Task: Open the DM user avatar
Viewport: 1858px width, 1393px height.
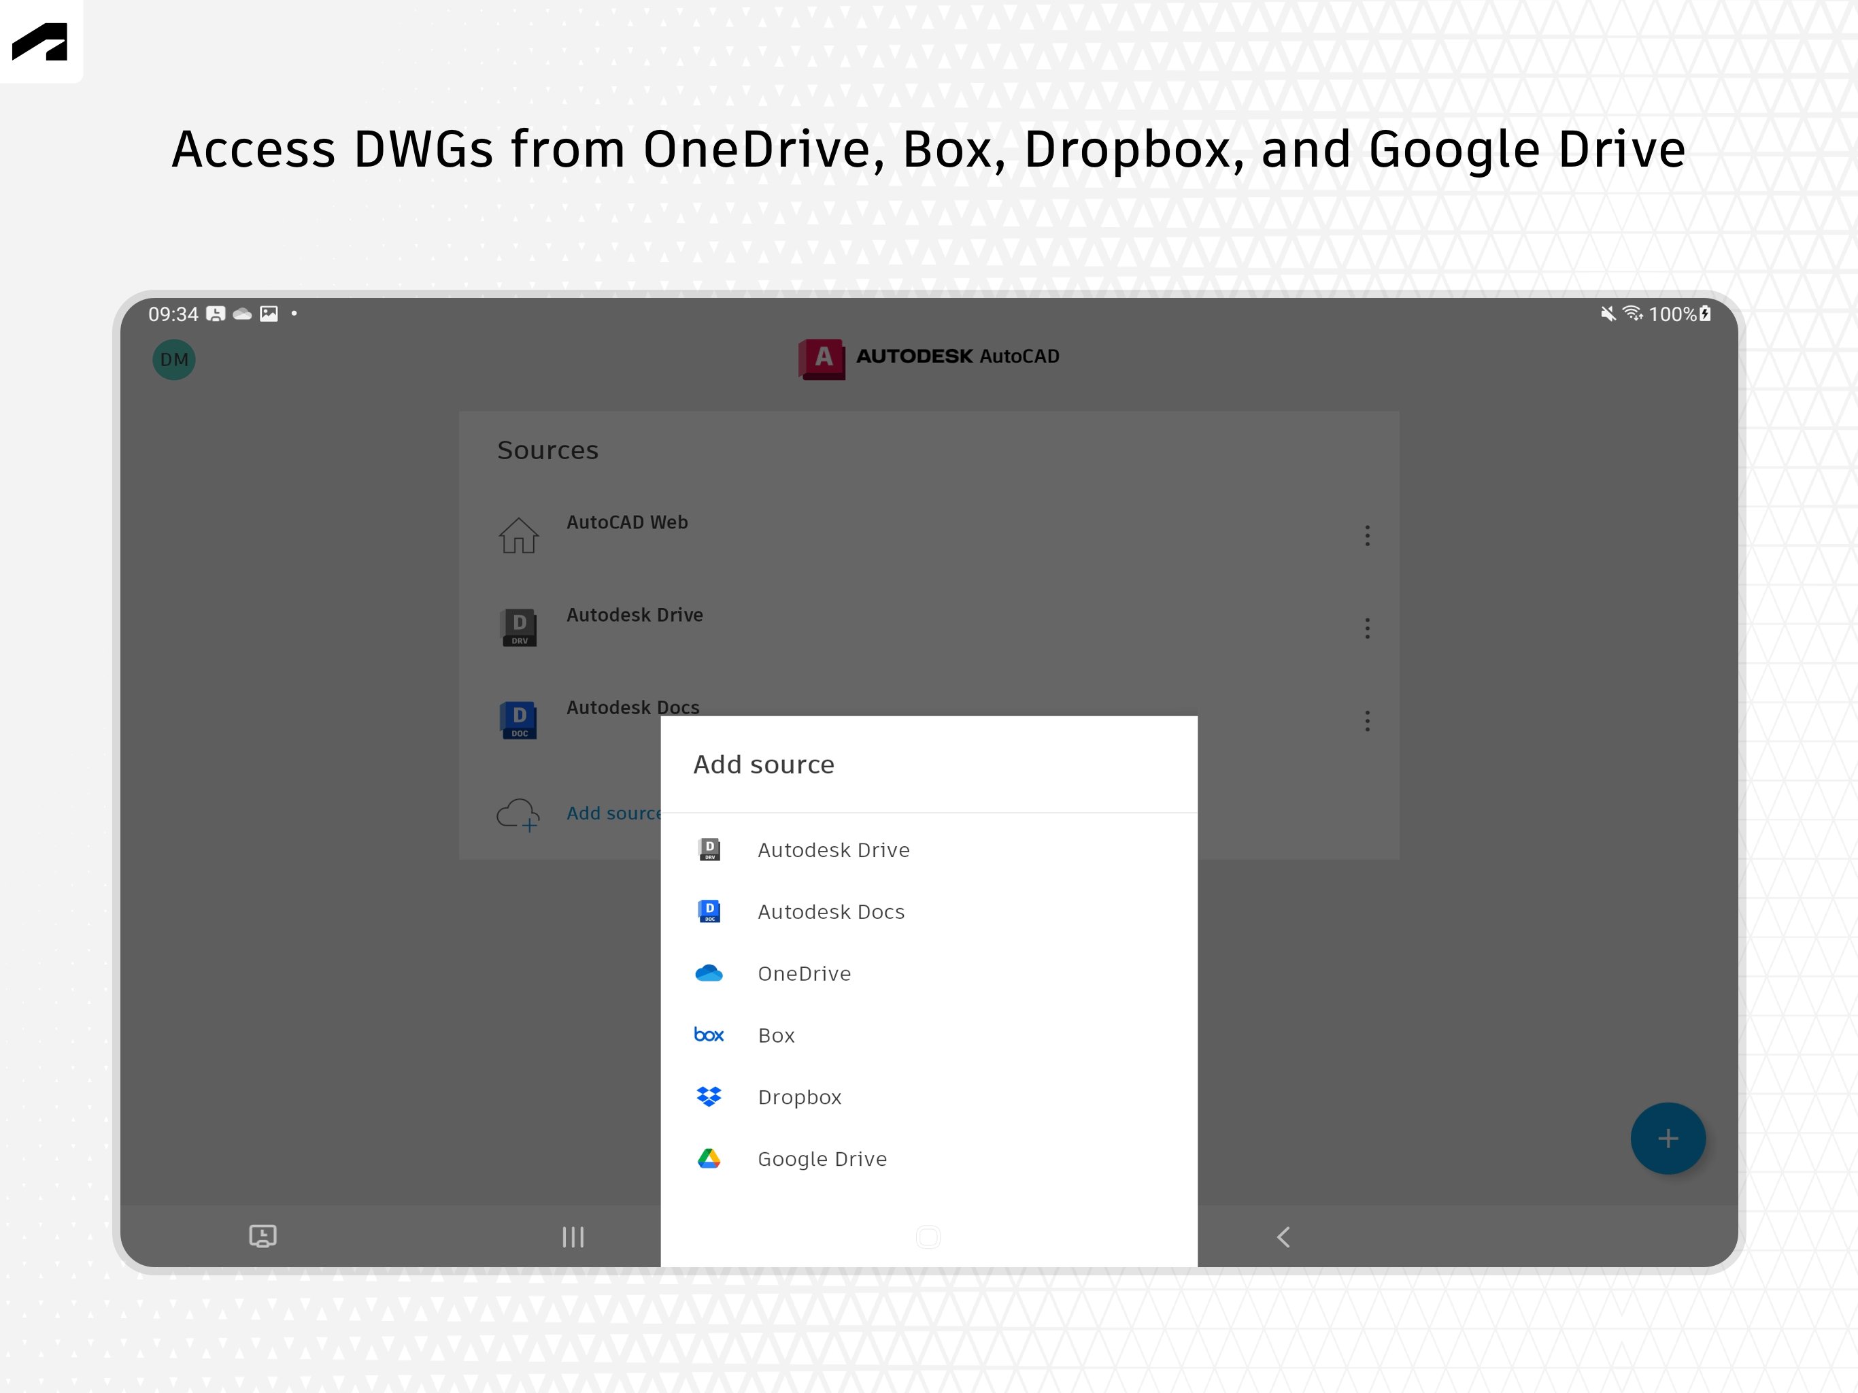Action: click(x=174, y=360)
